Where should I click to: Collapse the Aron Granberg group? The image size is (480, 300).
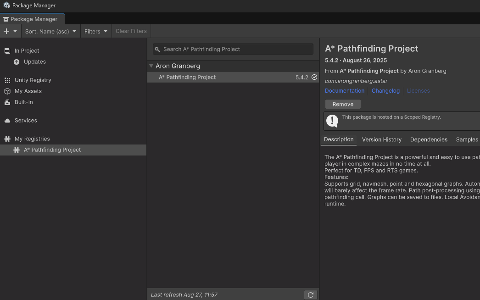click(x=151, y=66)
